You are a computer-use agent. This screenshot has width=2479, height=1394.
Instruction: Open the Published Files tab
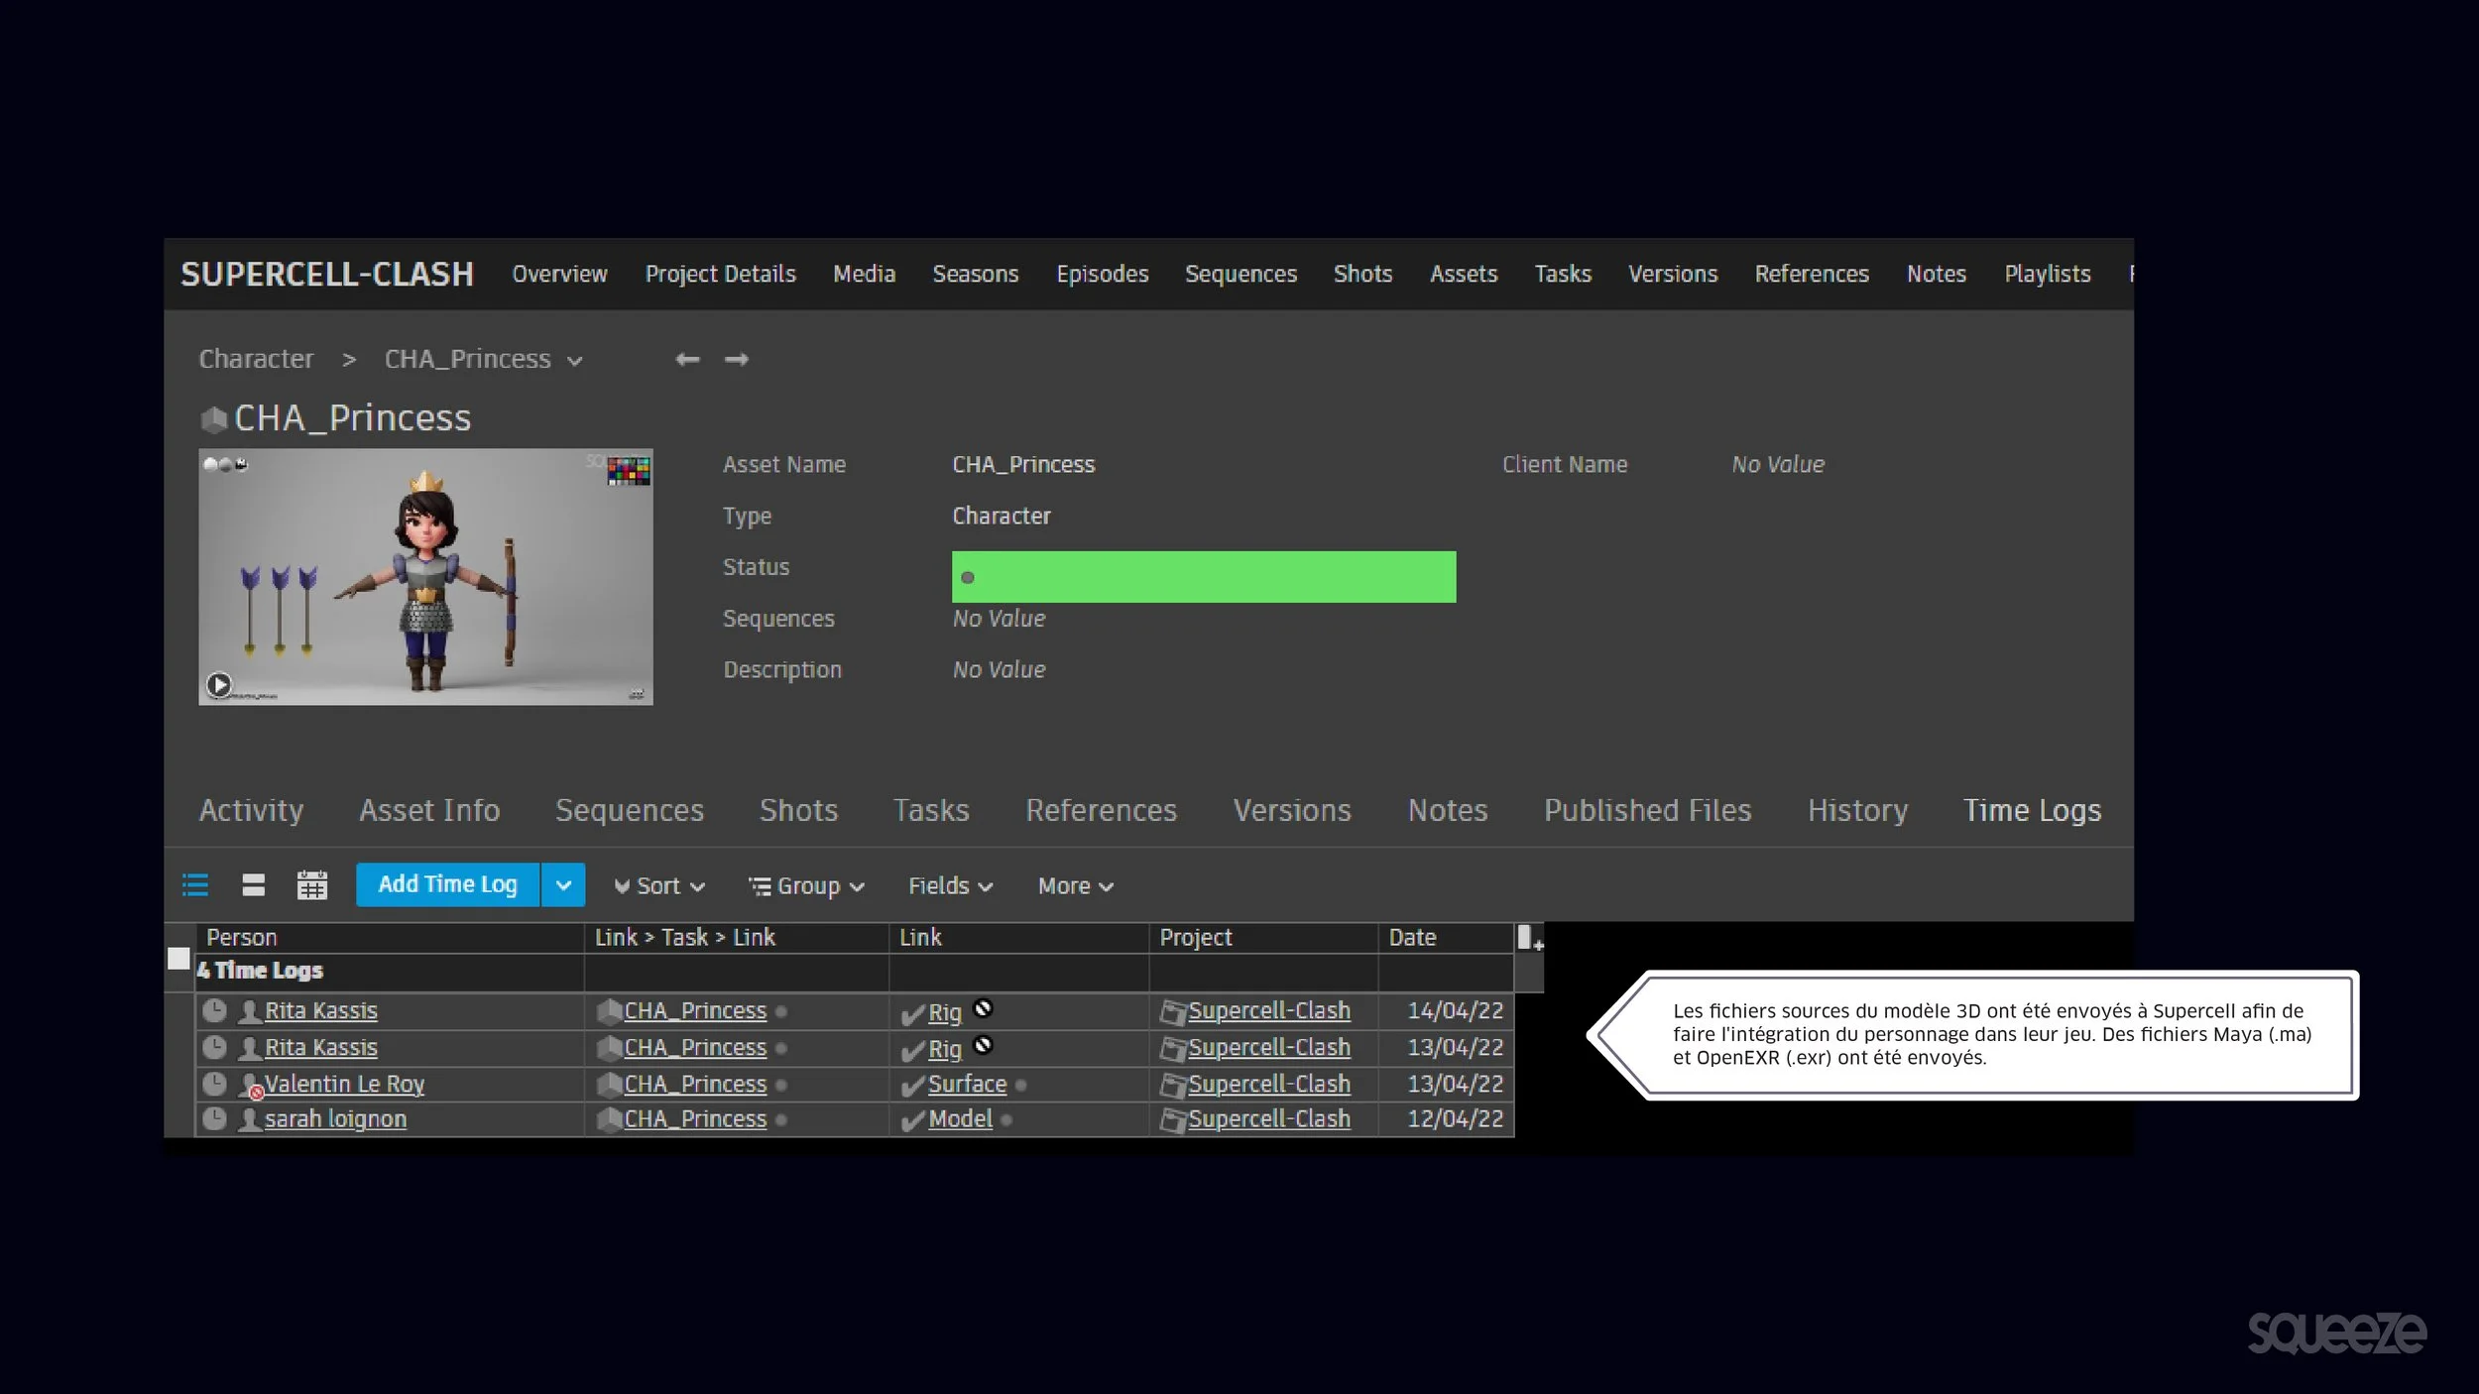[x=1648, y=810]
